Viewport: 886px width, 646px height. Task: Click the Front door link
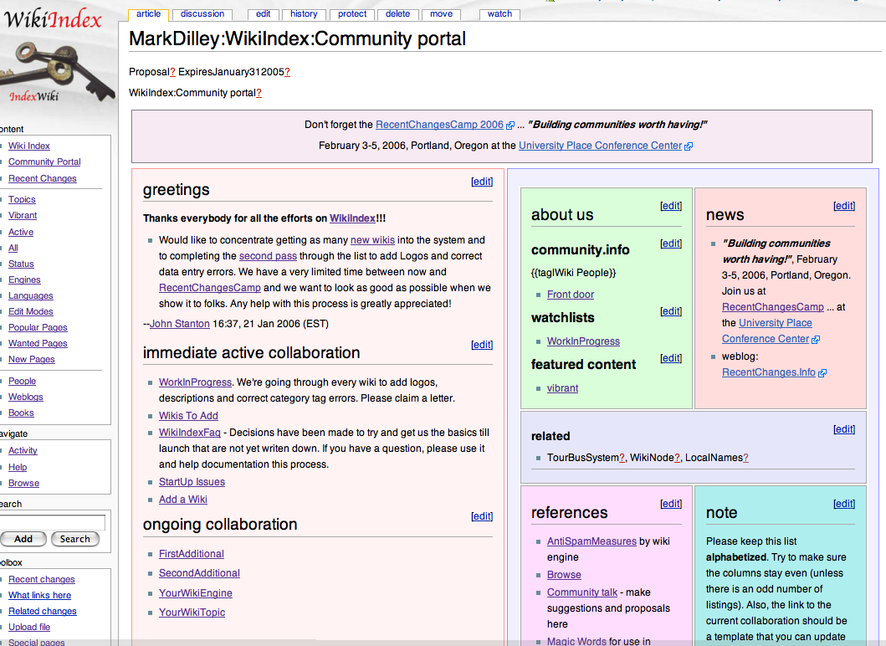571,295
